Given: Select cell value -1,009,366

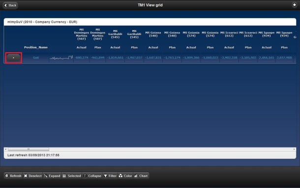Looking at the screenshot, I should (x=191, y=58).
